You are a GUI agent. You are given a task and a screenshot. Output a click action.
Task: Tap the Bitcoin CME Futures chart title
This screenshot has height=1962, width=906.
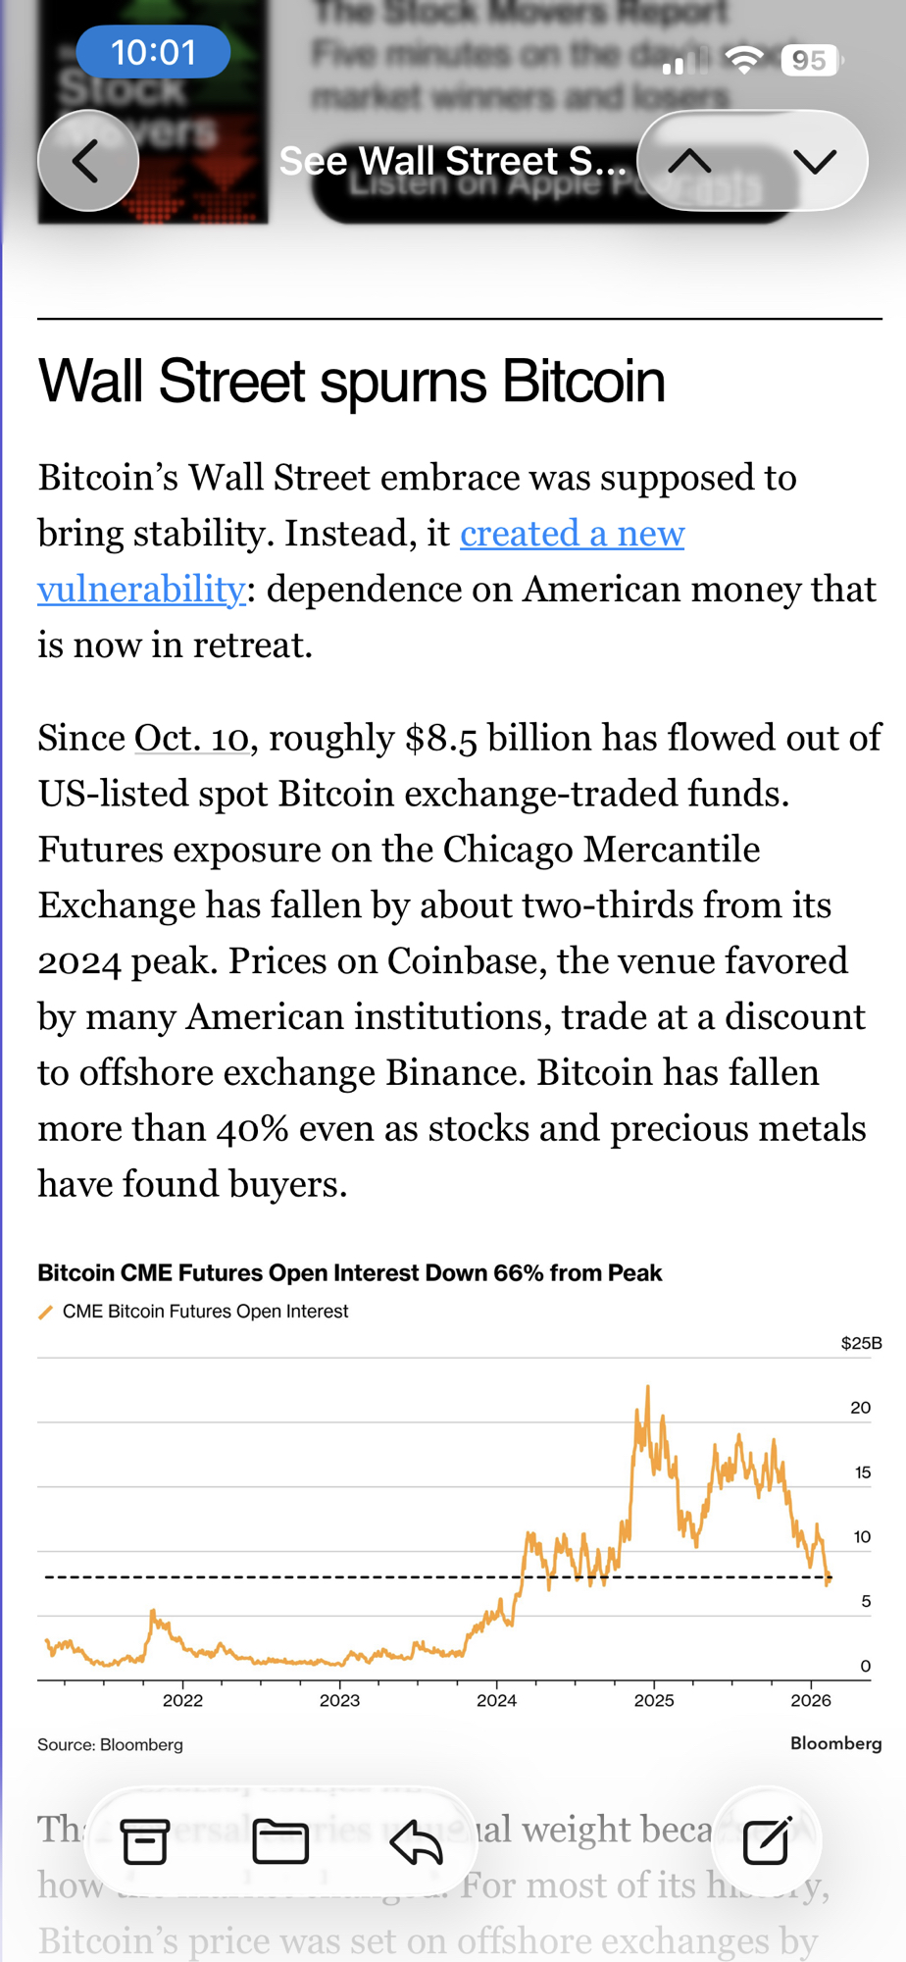350,1272
